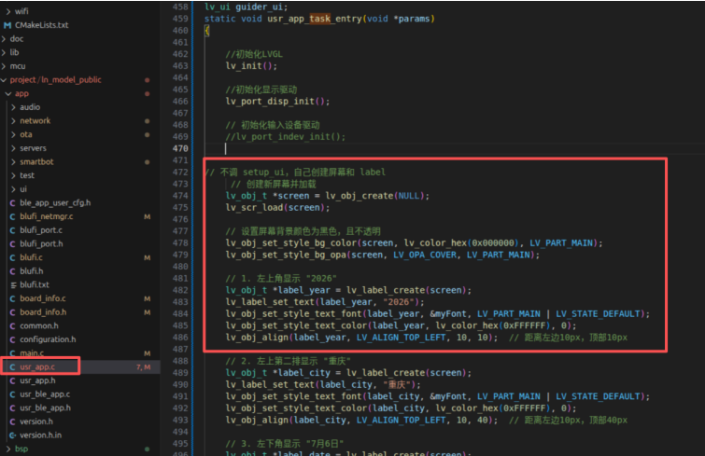Image resolution: width=705 pixels, height=456 pixels.
Task: Click the lv_init(); code line
Action: [x=251, y=65]
